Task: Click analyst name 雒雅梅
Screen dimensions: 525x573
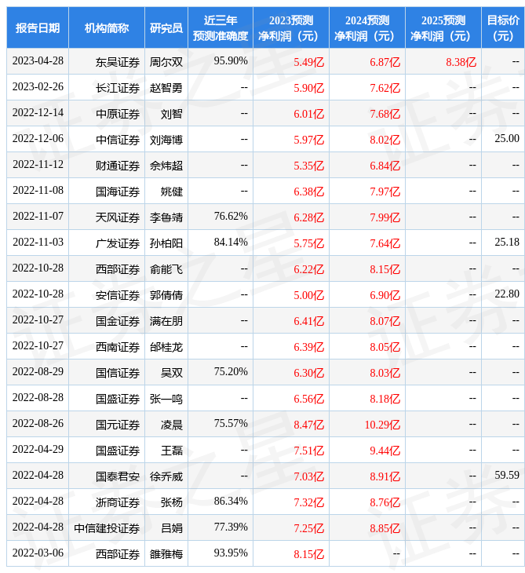Action: [x=166, y=554]
